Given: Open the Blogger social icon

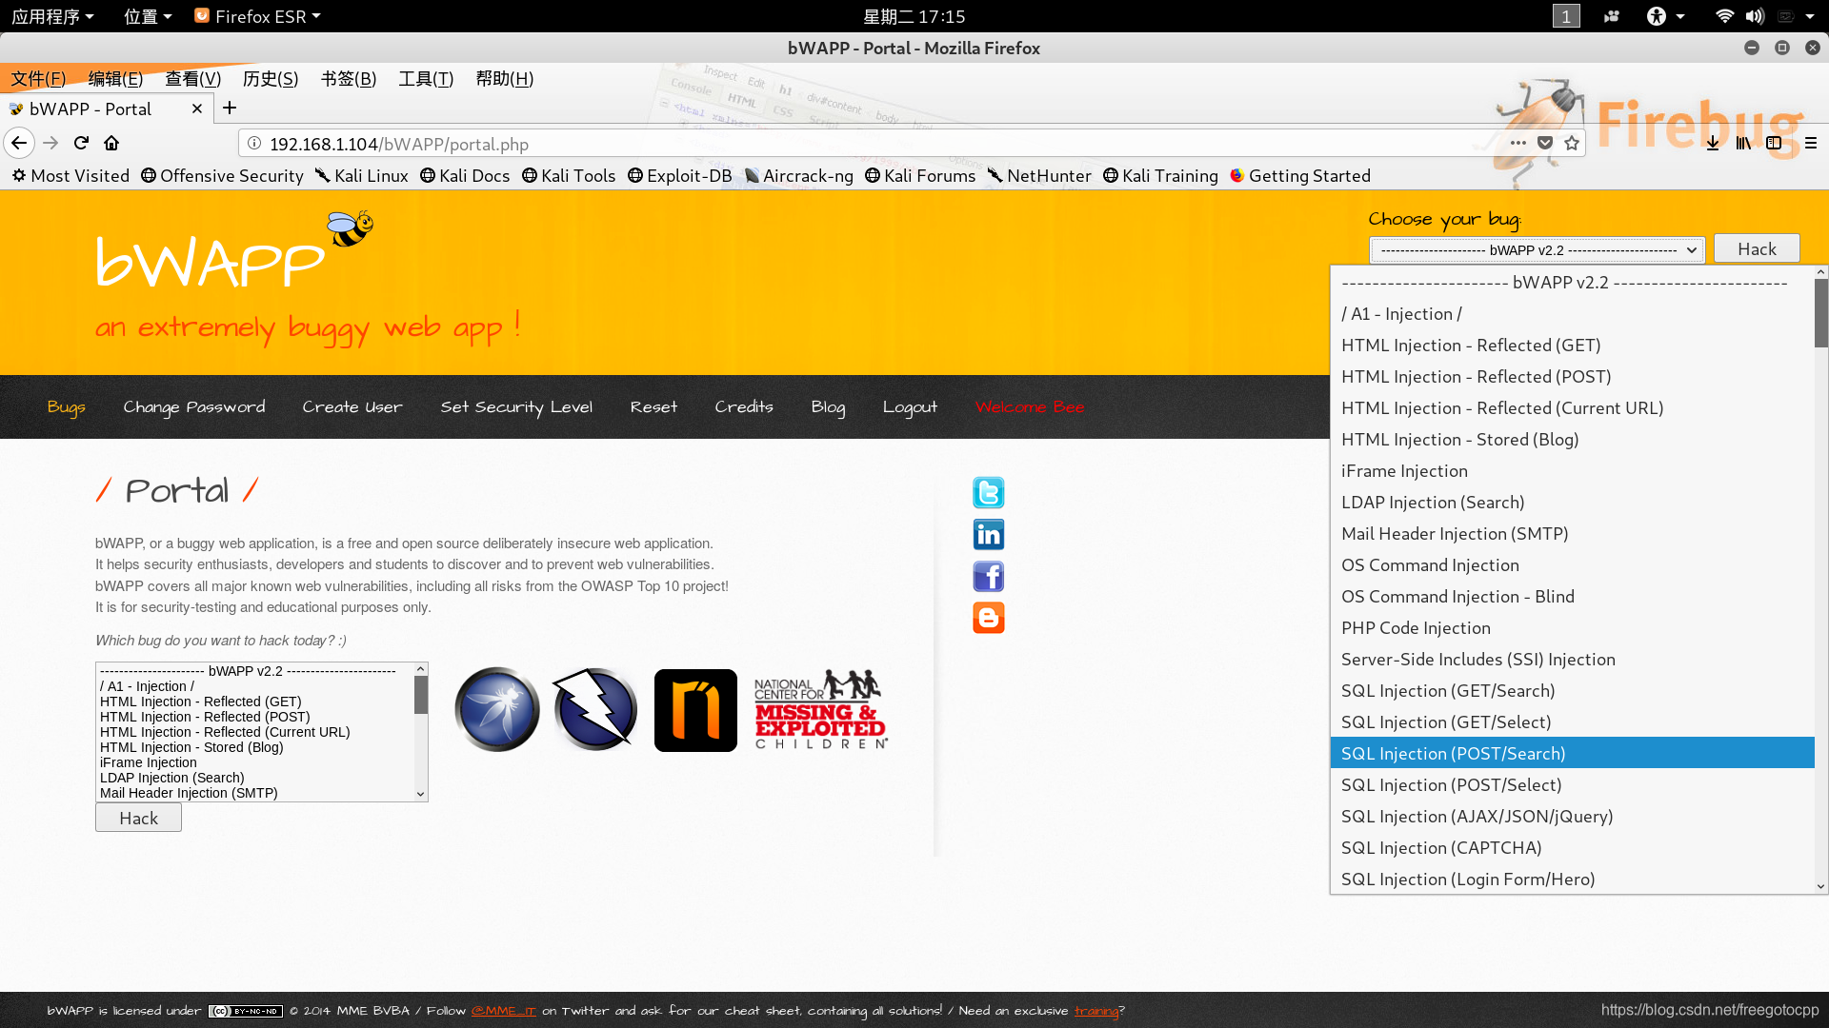Looking at the screenshot, I should [x=988, y=618].
